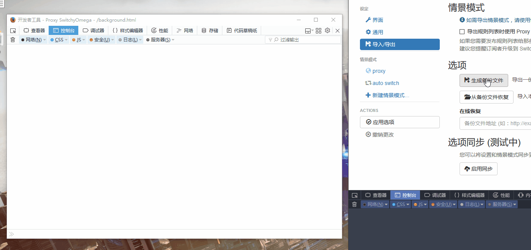Expand 安全(U) dropdown arrow in docked console
The height and width of the screenshot is (250, 531).
[455, 204]
